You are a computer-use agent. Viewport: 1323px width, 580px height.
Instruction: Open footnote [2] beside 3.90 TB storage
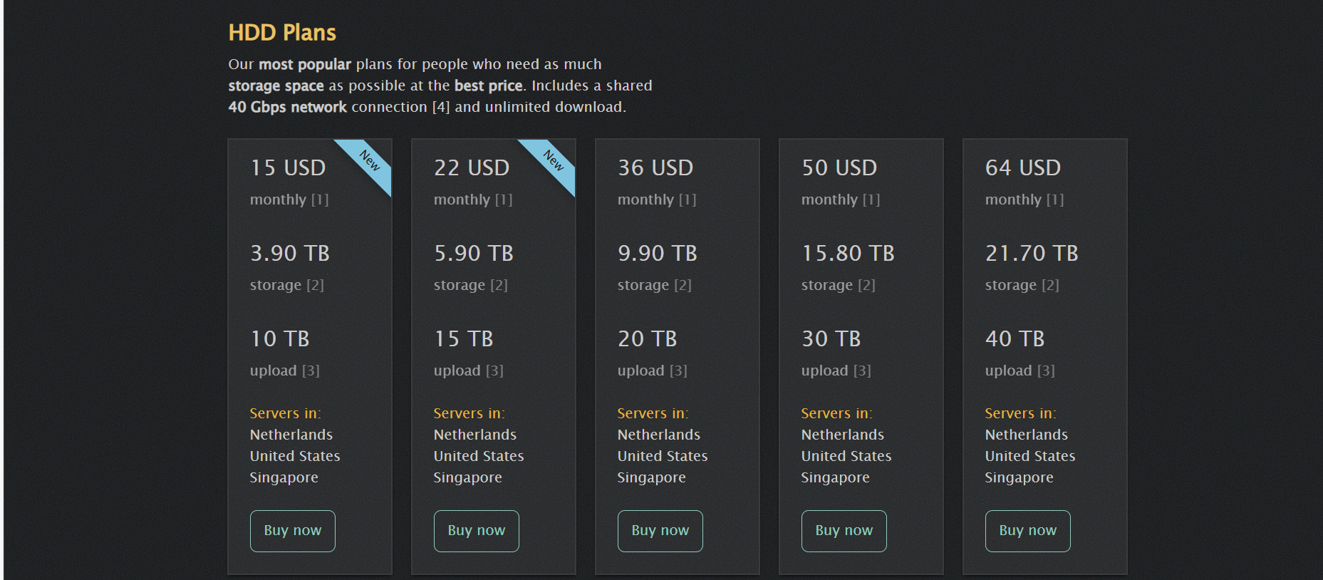point(315,285)
